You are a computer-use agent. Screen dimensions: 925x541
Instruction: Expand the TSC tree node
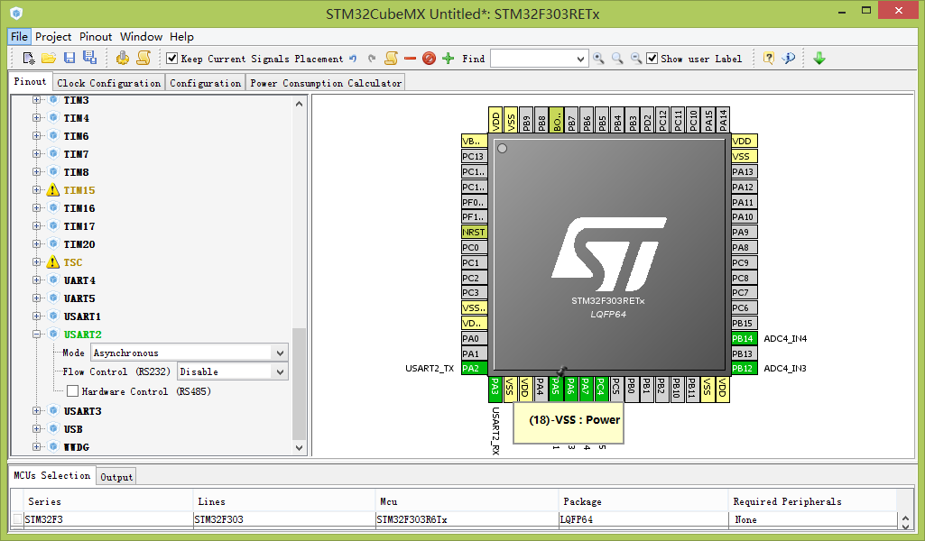coord(37,261)
